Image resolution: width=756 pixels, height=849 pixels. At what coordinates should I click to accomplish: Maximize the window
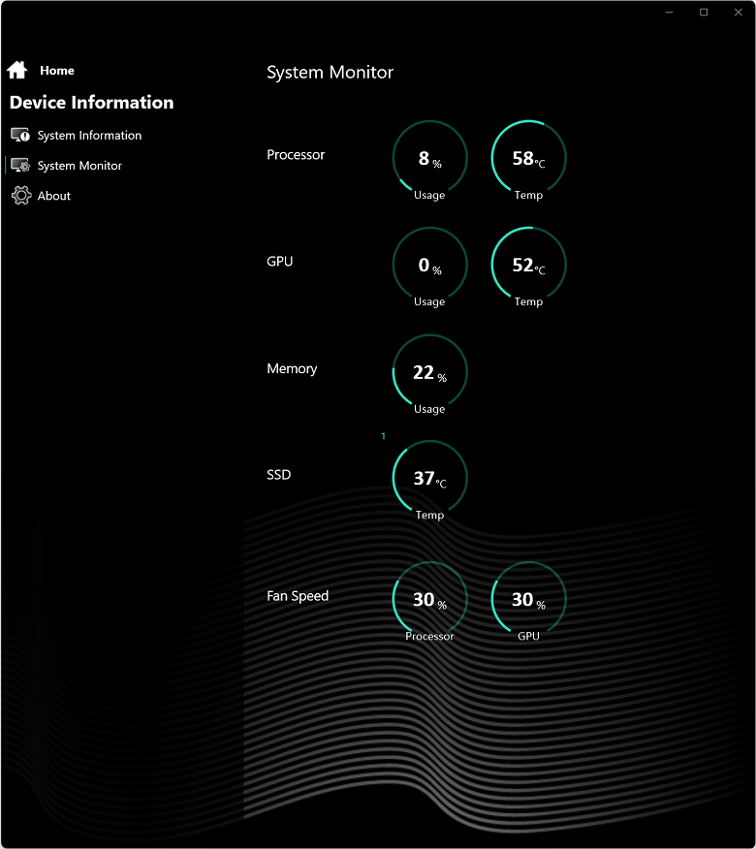[x=704, y=12]
